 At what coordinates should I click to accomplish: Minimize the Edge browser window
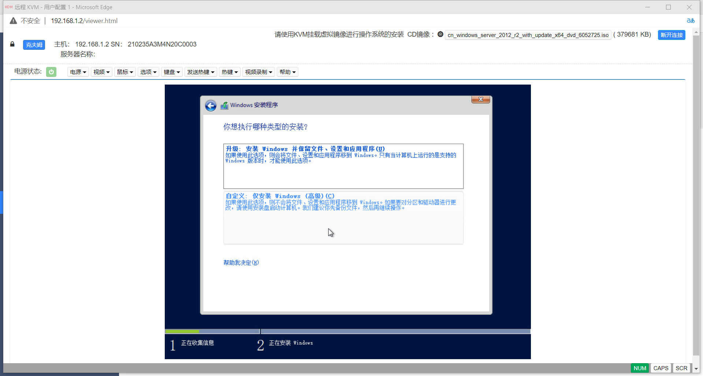pyautogui.click(x=647, y=7)
